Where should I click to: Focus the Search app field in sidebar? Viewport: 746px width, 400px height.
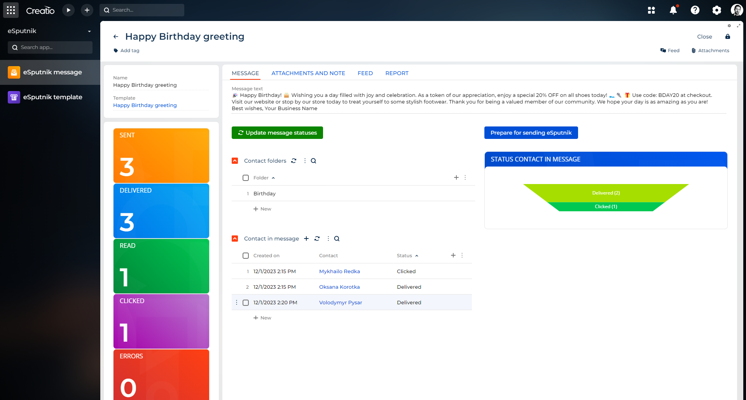[50, 47]
